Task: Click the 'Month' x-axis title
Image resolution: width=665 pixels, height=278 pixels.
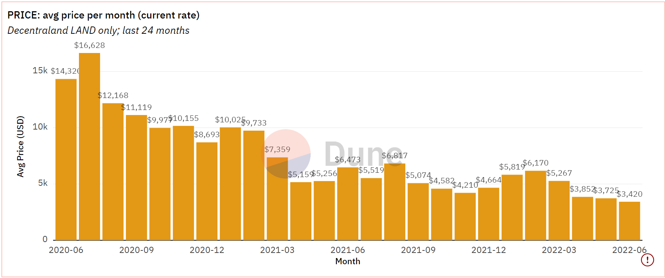Action: 347,261
